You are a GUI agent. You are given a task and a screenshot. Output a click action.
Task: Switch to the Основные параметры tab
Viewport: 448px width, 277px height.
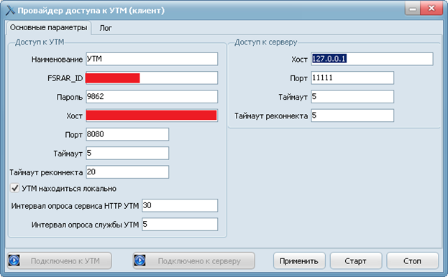pyautogui.click(x=48, y=28)
